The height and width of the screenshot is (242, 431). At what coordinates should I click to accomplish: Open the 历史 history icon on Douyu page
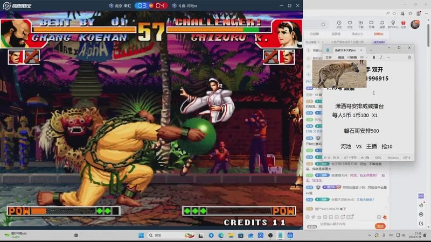click(339, 24)
